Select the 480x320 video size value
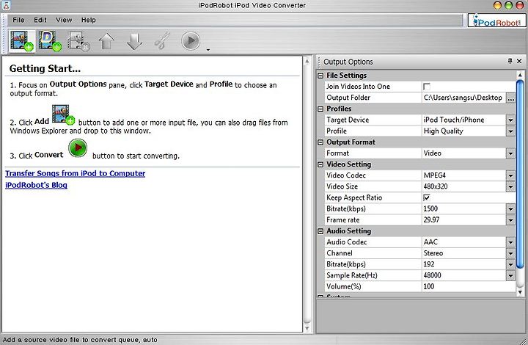This screenshot has width=528, height=345. pyautogui.click(x=436, y=186)
